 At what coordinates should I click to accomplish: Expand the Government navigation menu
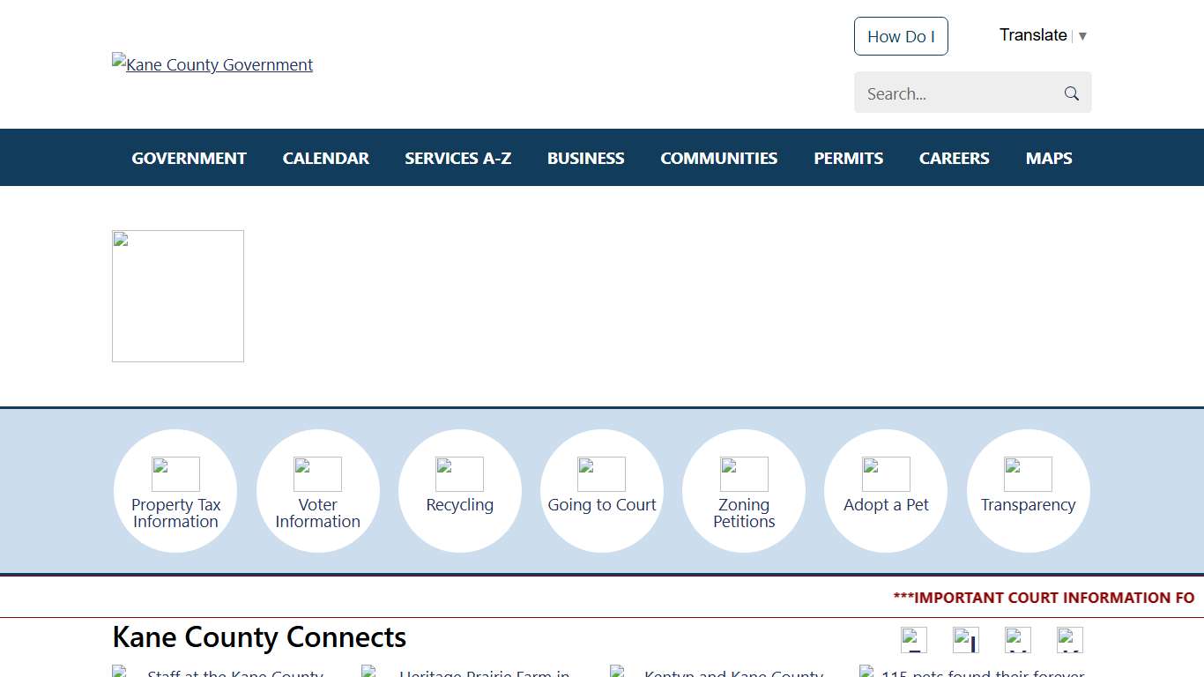coord(189,159)
